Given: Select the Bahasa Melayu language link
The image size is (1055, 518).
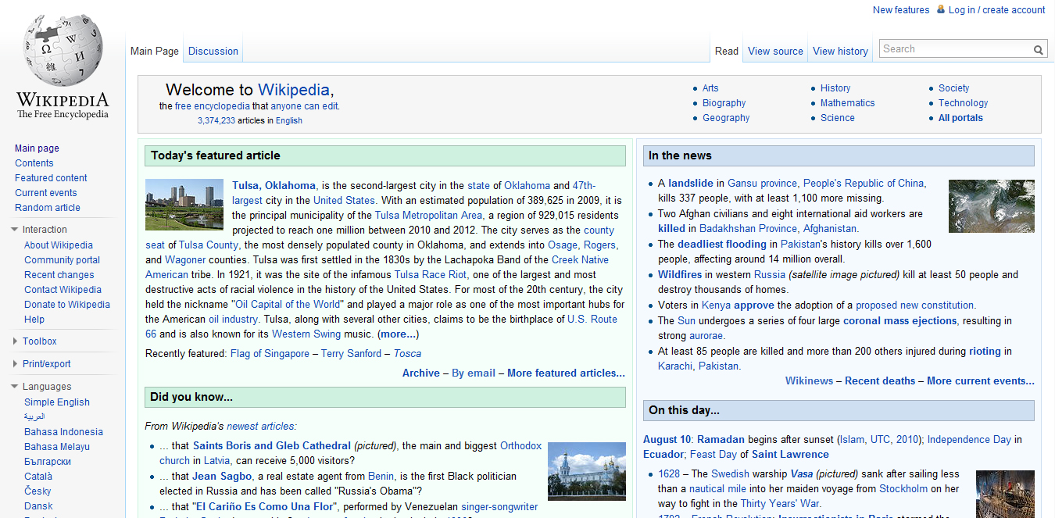Looking at the screenshot, I should point(57,447).
